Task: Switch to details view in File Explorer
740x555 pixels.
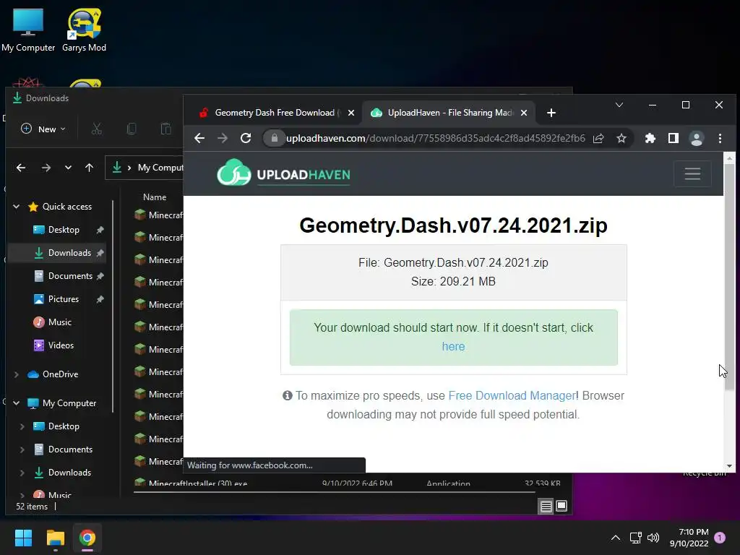Action: (546, 507)
